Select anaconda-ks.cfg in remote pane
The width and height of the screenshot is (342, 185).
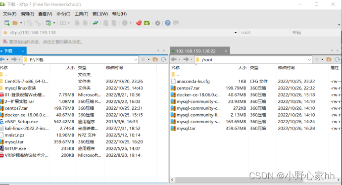193,82
